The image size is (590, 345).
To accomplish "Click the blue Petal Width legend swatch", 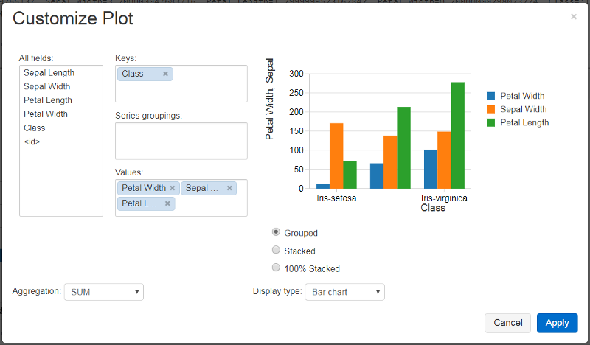I will (490, 96).
